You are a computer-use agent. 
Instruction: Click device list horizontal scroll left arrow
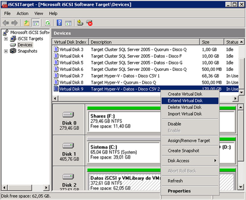pos(55,99)
